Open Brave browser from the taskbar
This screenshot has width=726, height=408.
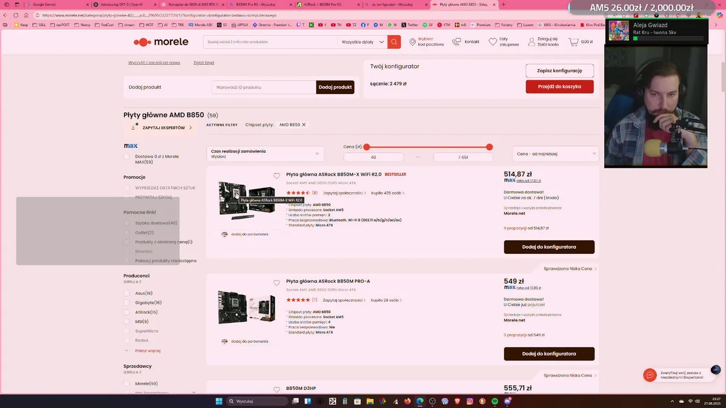coord(458,401)
